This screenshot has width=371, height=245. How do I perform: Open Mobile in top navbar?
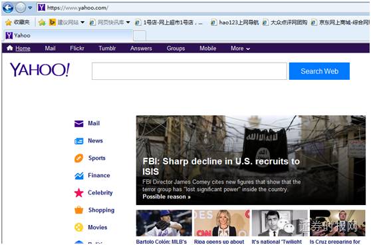point(207,49)
